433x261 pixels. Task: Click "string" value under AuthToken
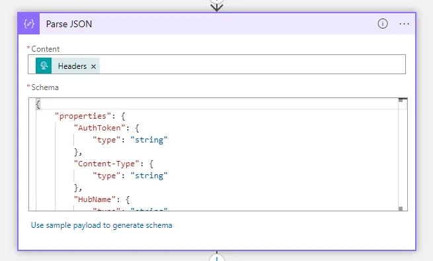(149, 140)
